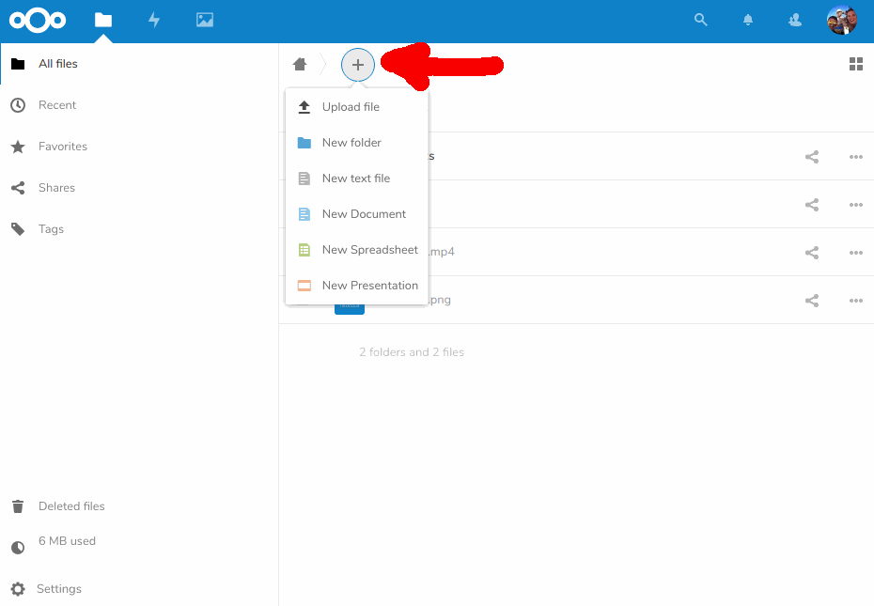Screen dimensions: 874x606
Task: Open the contacts icon in the top bar
Action: pos(795,19)
